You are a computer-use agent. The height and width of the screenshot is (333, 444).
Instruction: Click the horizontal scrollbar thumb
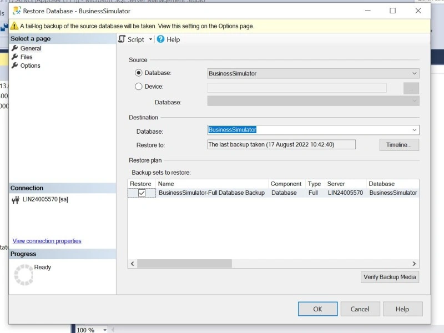coord(185,264)
